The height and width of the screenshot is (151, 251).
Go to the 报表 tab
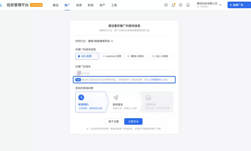[x=79, y=5]
